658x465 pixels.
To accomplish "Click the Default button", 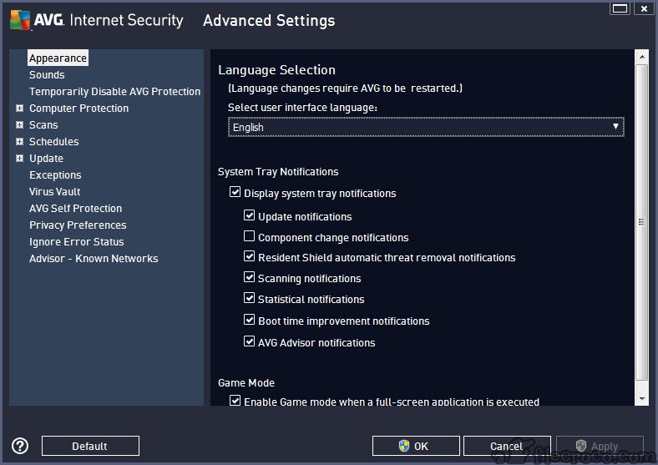I will tap(90, 446).
